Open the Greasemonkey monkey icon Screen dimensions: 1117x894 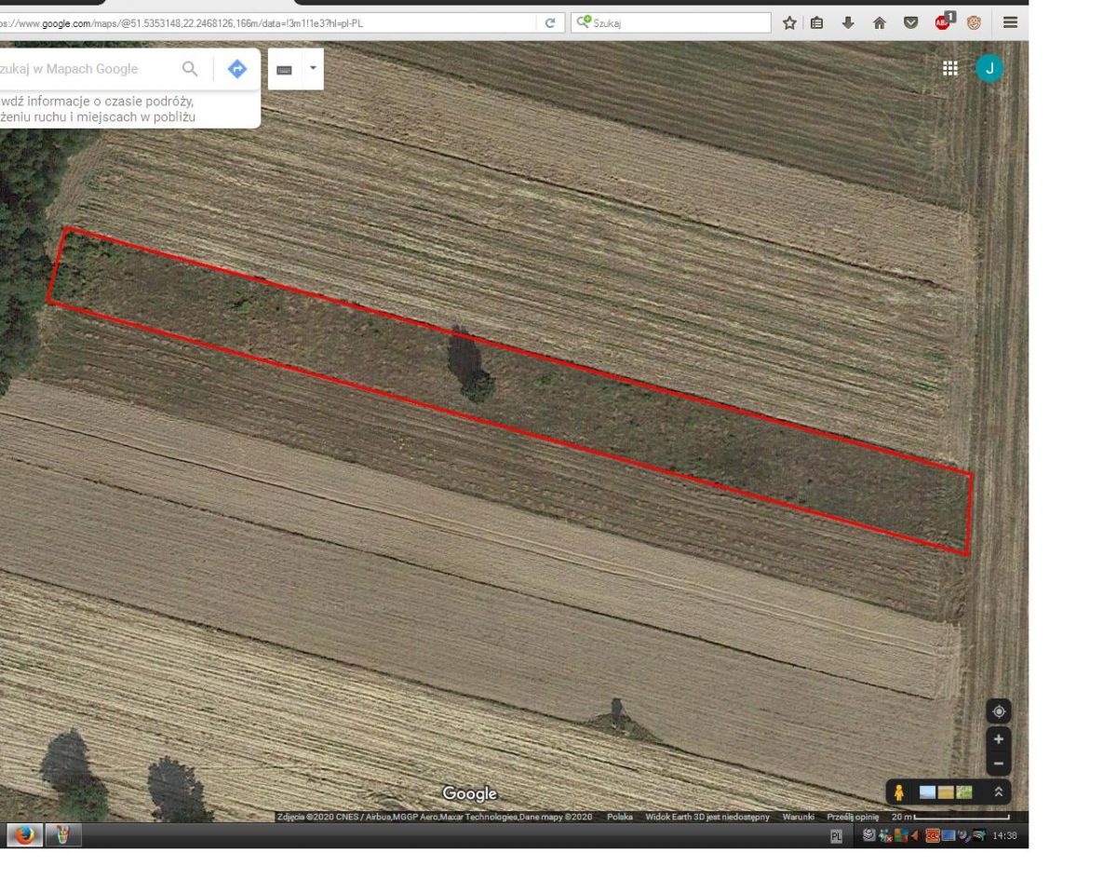pos(974,23)
